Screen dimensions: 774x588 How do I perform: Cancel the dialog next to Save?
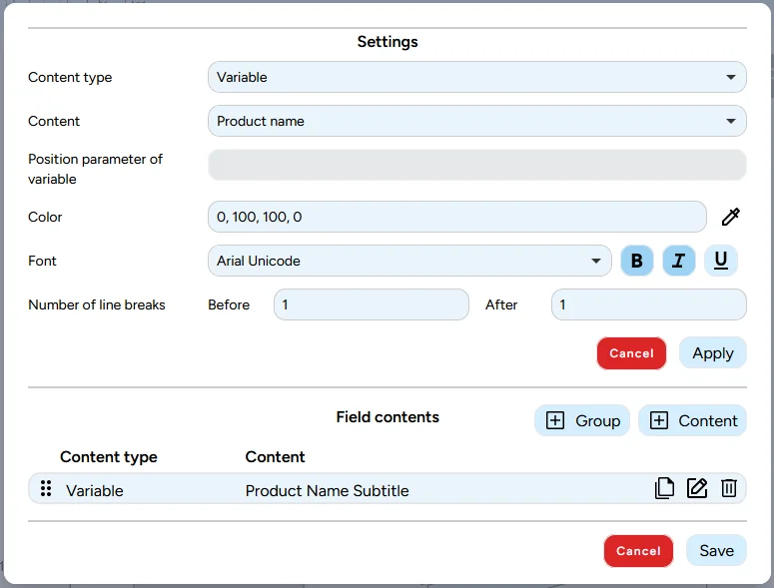point(638,551)
